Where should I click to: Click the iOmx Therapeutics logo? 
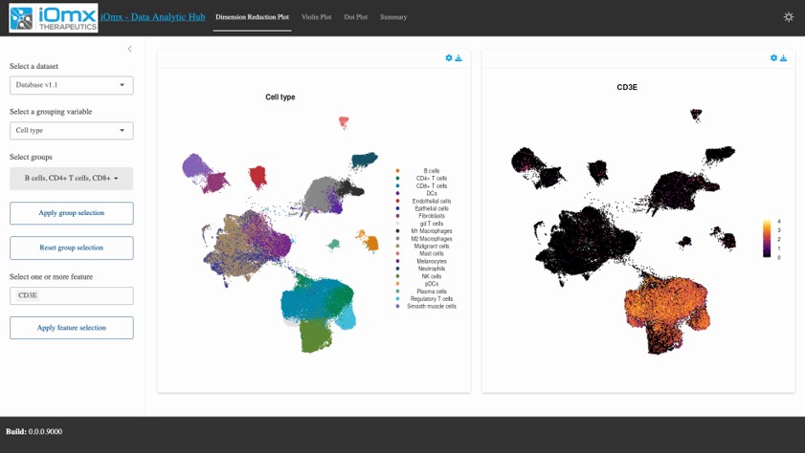click(x=54, y=17)
